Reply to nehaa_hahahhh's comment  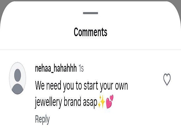(x=42, y=120)
